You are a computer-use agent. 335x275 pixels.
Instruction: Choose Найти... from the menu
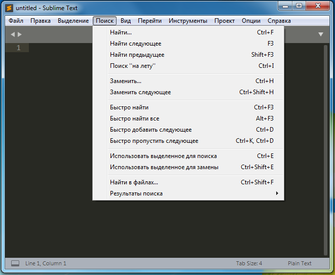tap(188, 32)
